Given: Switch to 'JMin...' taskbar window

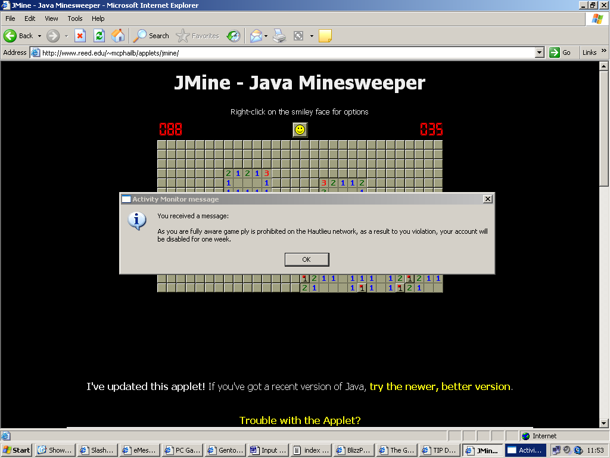Looking at the screenshot, I should pos(483,450).
